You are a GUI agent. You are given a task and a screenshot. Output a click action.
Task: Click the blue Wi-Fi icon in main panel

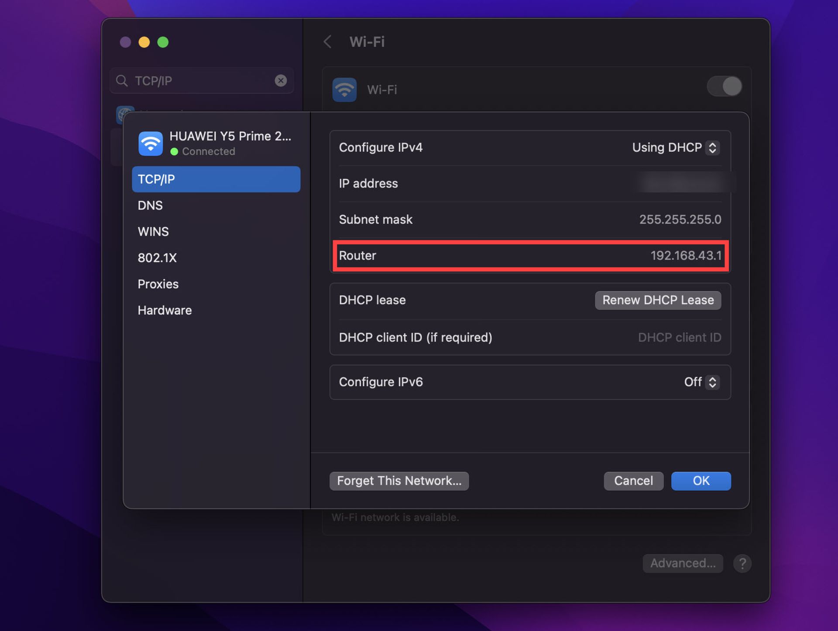(344, 89)
